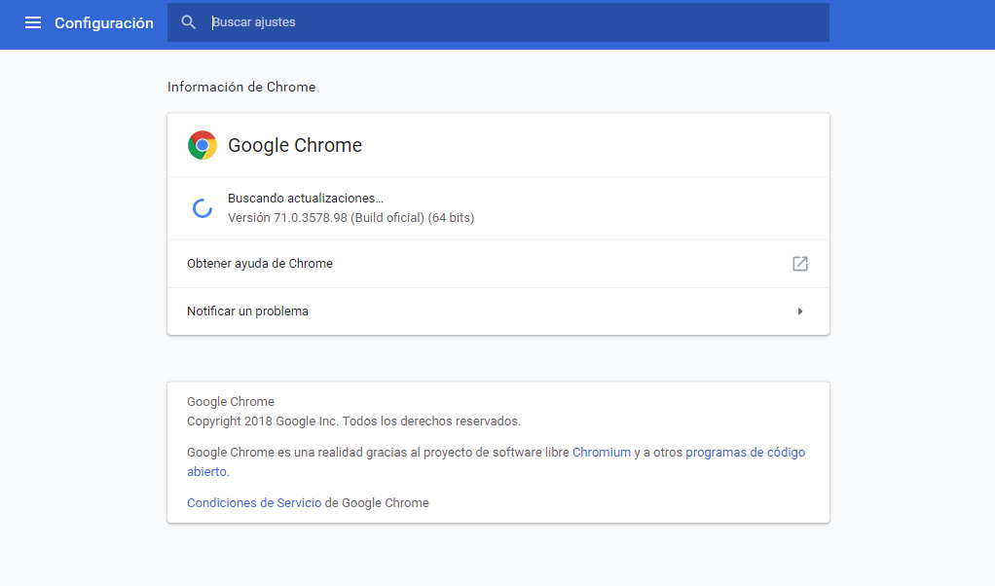Open the Condiciones de Servicio link
The width and height of the screenshot is (995, 586).
point(254,503)
